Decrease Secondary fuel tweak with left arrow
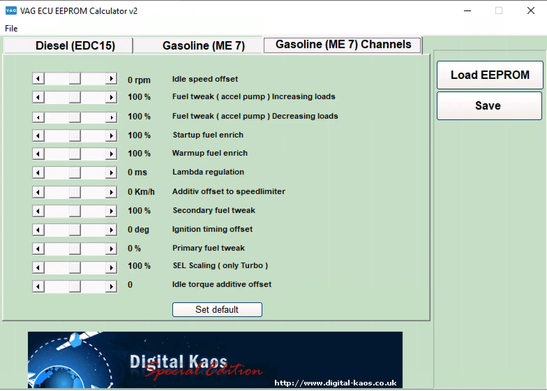547x391 pixels. point(39,211)
